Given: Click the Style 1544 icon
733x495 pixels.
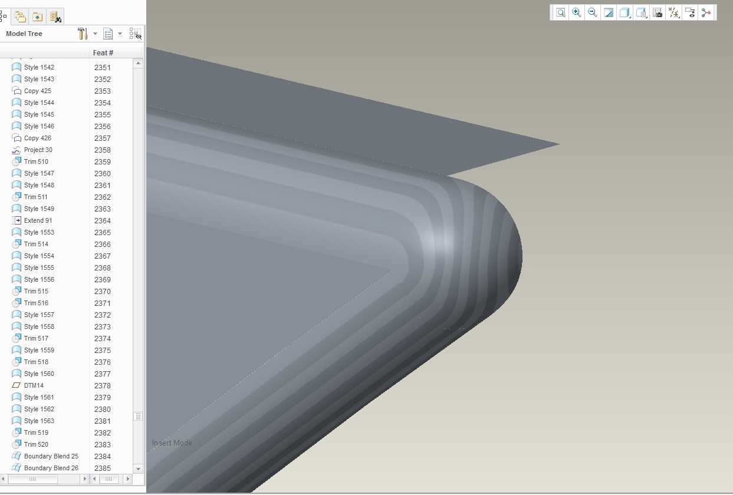Looking at the screenshot, I should click(17, 103).
